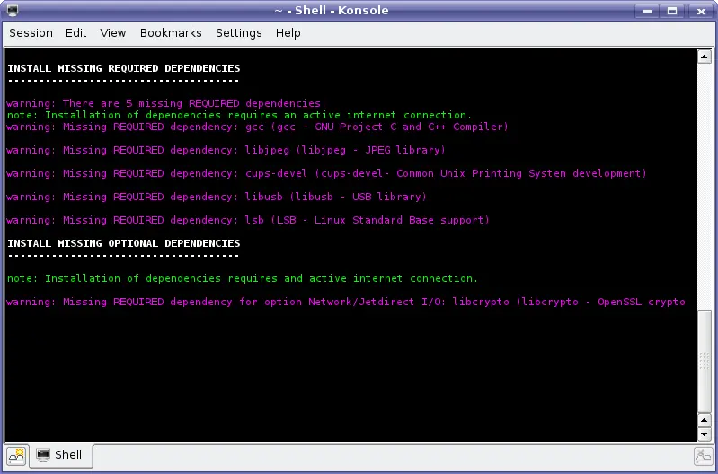This screenshot has height=474, width=718.
Task: Open the View menu
Action: click(112, 33)
